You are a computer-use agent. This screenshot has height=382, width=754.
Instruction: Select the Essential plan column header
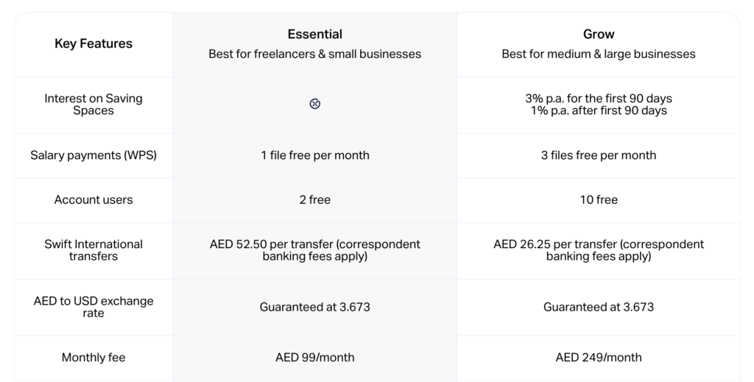click(315, 35)
